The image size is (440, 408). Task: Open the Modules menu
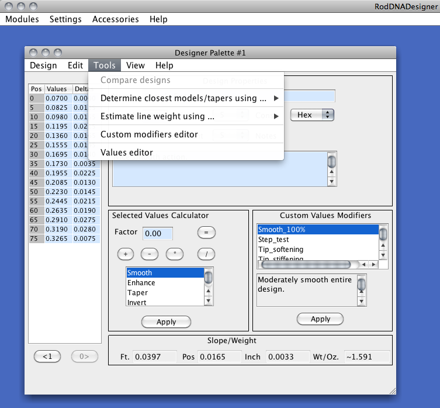[22, 19]
